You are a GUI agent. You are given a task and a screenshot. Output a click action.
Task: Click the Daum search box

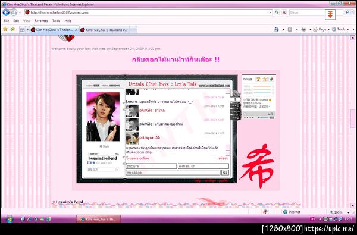click(x=307, y=12)
